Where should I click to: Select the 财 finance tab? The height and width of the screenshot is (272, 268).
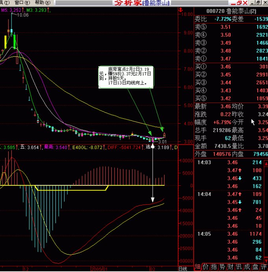tap(230, 267)
